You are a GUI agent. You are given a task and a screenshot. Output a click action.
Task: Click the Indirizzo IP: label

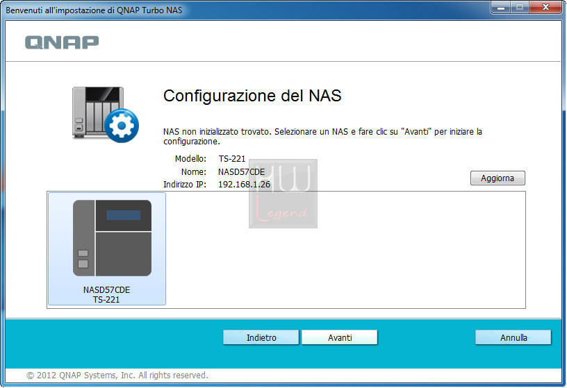(185, 184)
